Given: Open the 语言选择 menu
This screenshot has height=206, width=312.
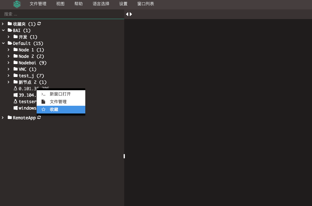Looking at the screenshot, I should tap(101, 4).
